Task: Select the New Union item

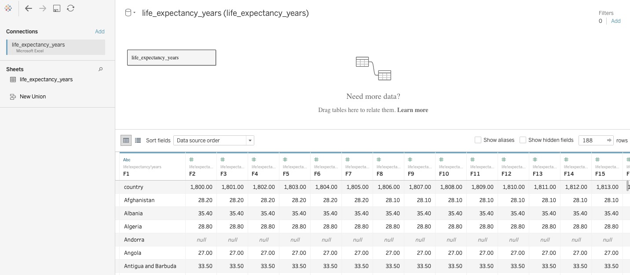Action: pos(33,97)
